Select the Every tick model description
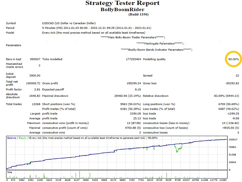 click(94, 33)
